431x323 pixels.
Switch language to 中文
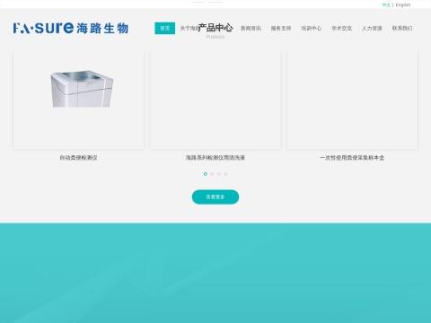click(x=386, y=4)
